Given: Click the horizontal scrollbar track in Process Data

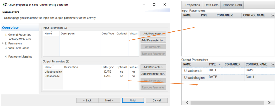Looking at the screenshot, I should pos(227,102).
